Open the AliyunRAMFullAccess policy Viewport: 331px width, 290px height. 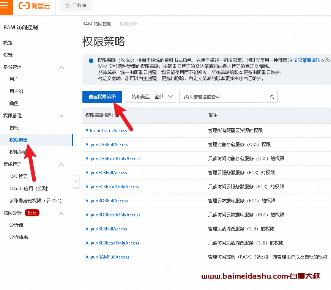coord(107,257)
